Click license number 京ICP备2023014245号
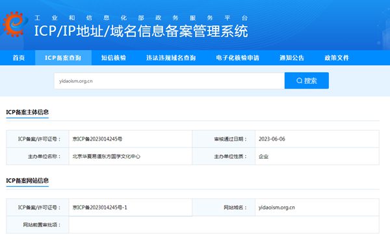390x240 pixels. click(x=97, y=139)
